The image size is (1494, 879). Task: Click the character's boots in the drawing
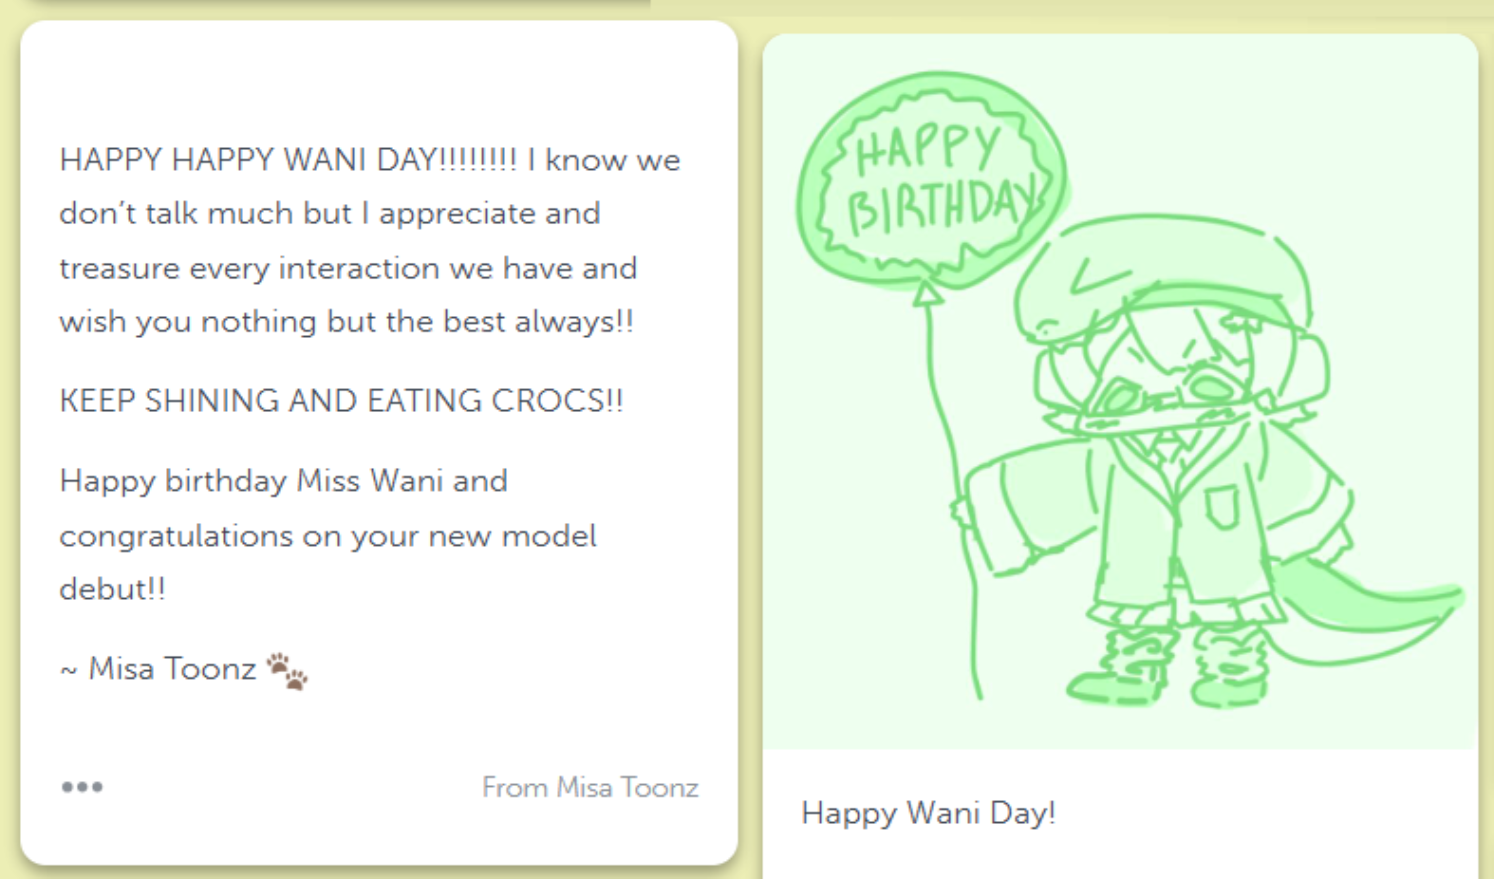pos(1171,666)
